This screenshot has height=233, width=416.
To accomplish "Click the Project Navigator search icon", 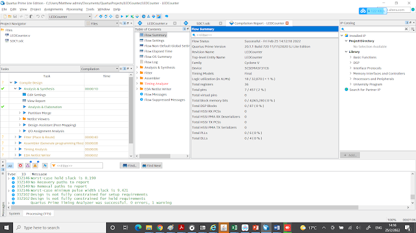I will [121, 23].
